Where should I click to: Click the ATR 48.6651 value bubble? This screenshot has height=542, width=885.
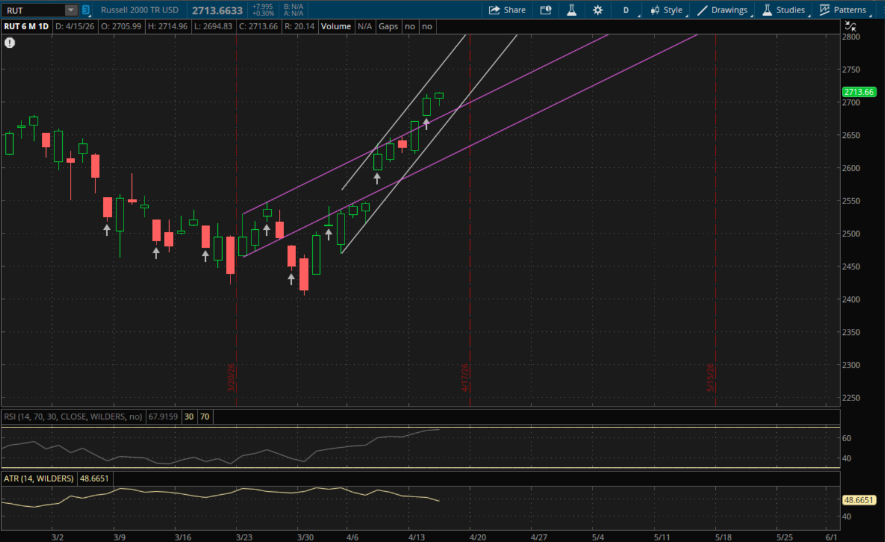(858, 500)
